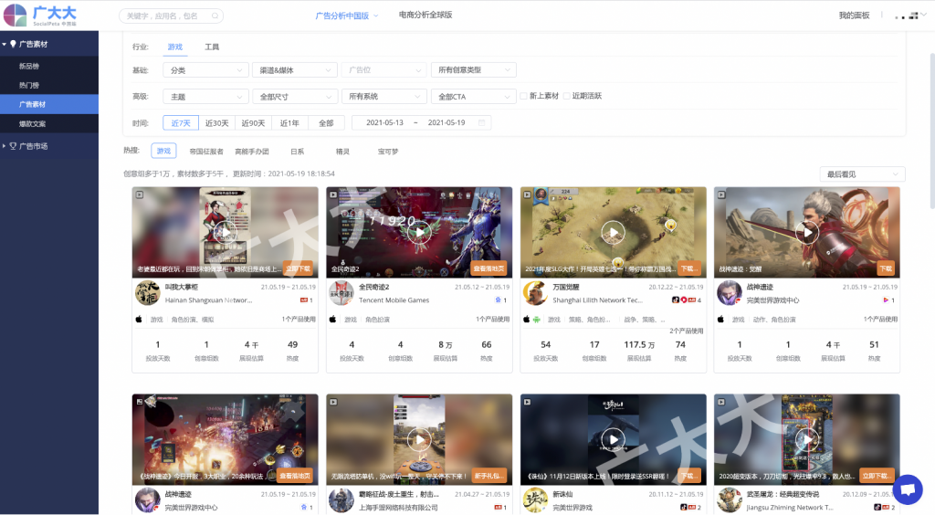The width and height of the screenshot is (935, 515).
Task: Select the 近1年 time range
Action: pos(289,122)
